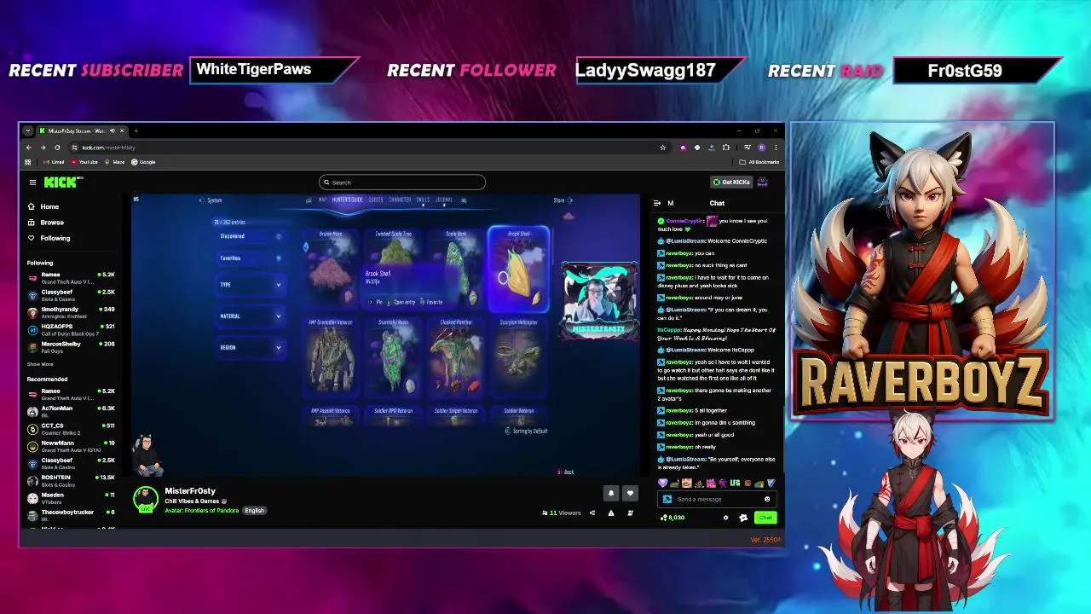Screen dimensions: 1091x614
Task: Select the Scorpion Helicopter entry card
Action: (x=518, y=357)
